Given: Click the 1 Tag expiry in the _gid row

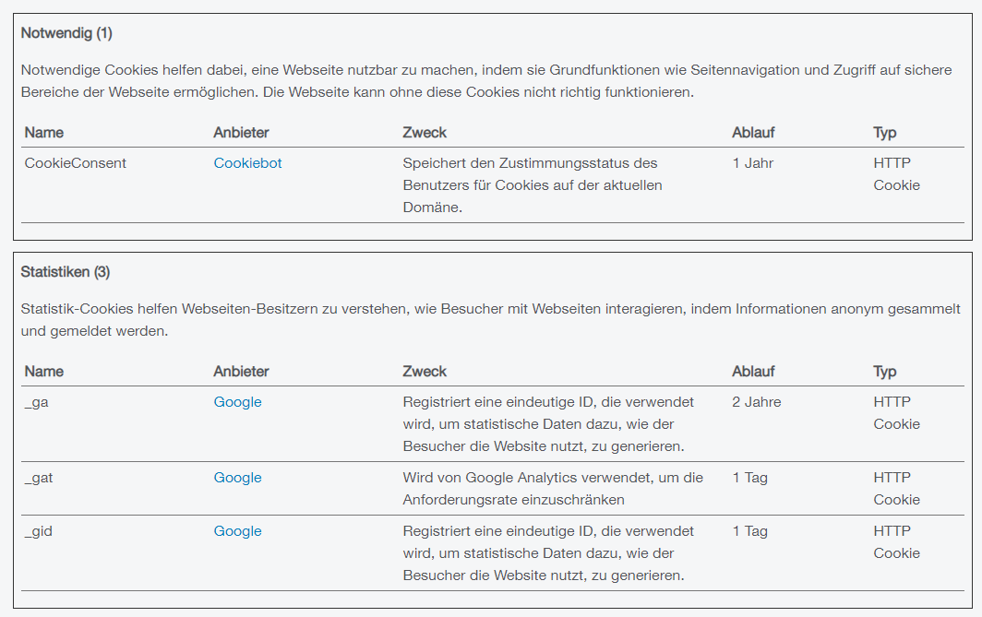Looking at the screenshot, I should click(750, 531).
